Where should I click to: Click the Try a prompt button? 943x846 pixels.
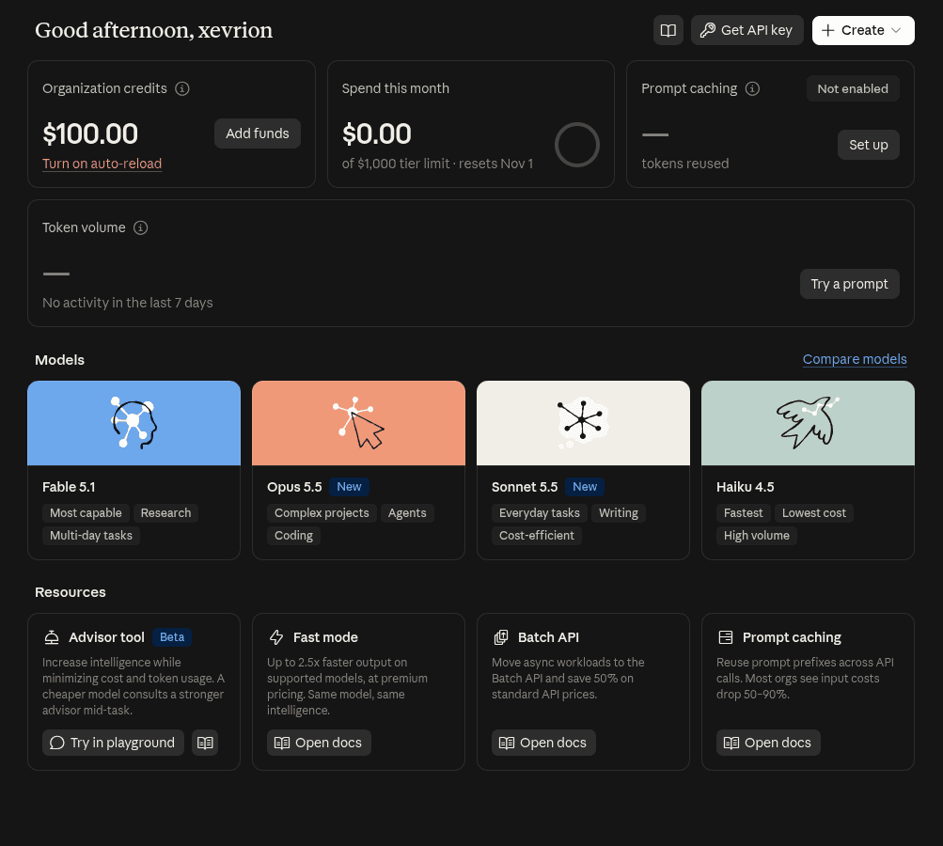(849, 284)
